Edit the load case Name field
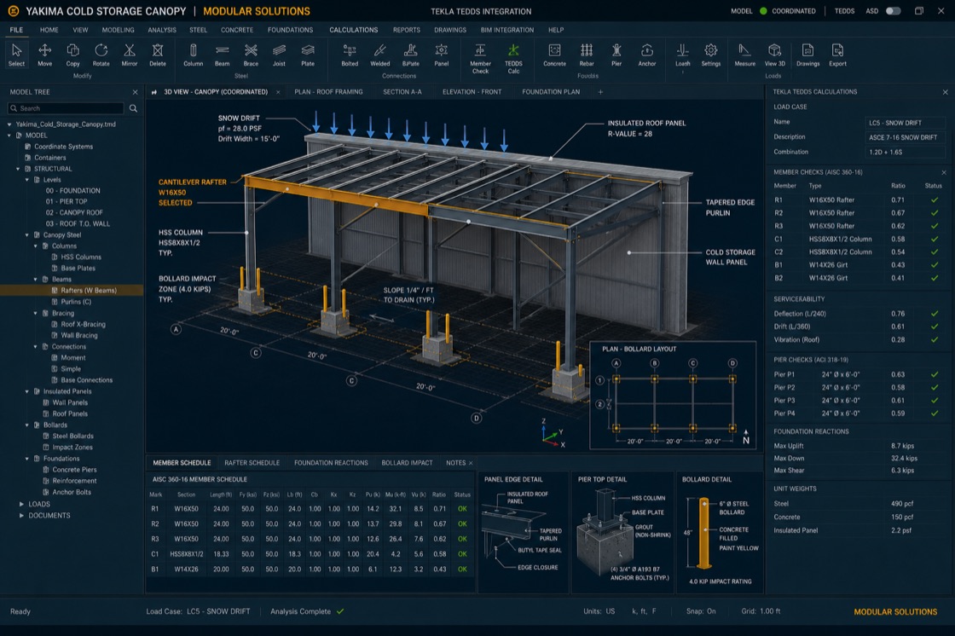 (905, 123)
